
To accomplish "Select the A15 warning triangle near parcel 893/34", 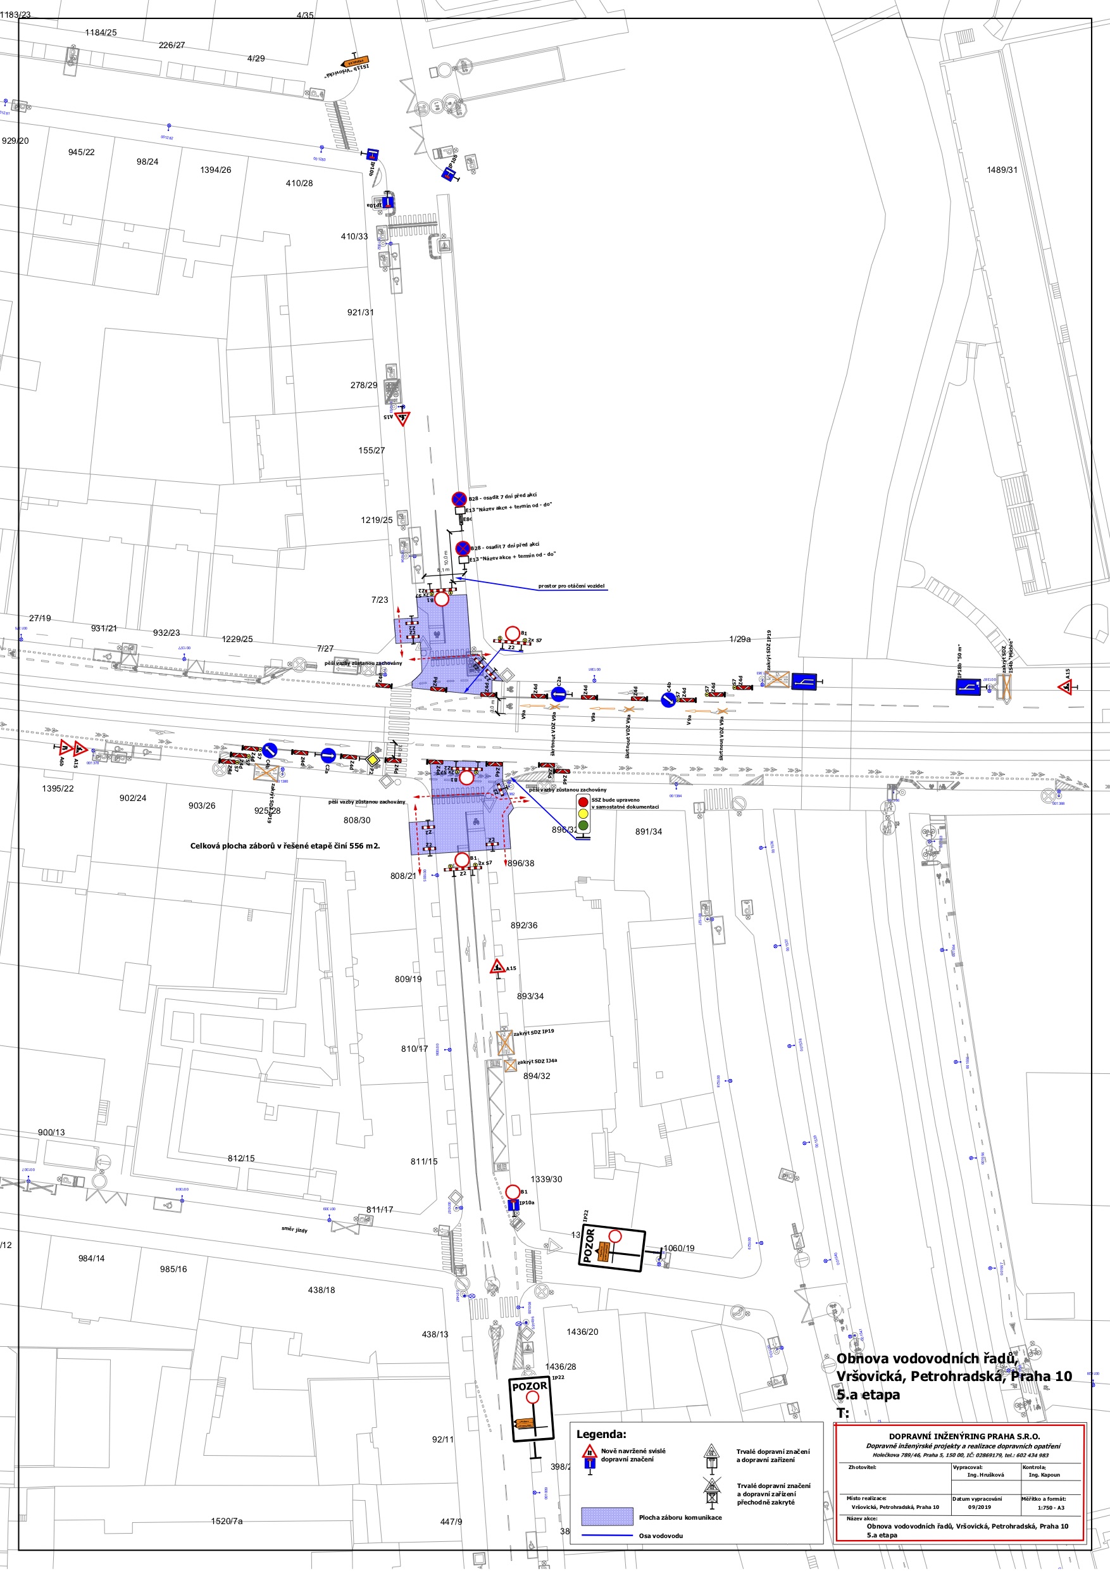I will pos(497,968).
